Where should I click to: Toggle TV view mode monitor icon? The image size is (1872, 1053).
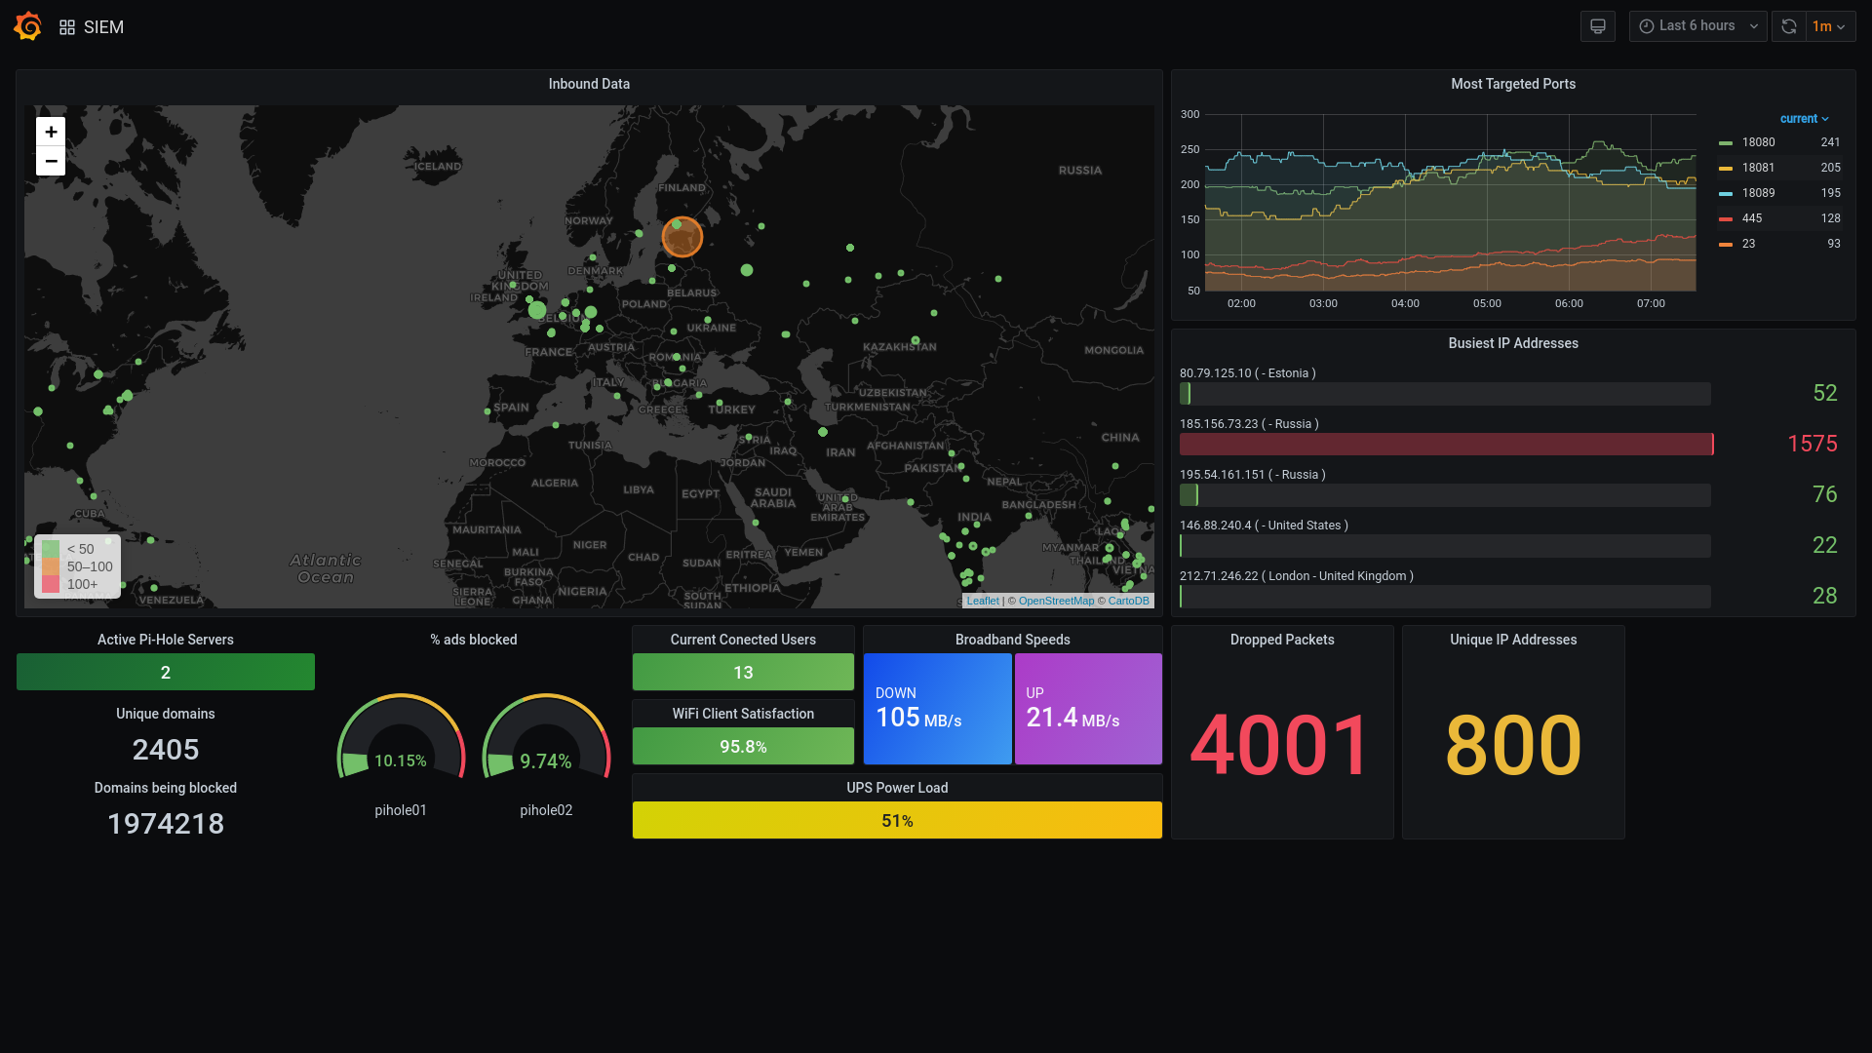[1597, 26]
